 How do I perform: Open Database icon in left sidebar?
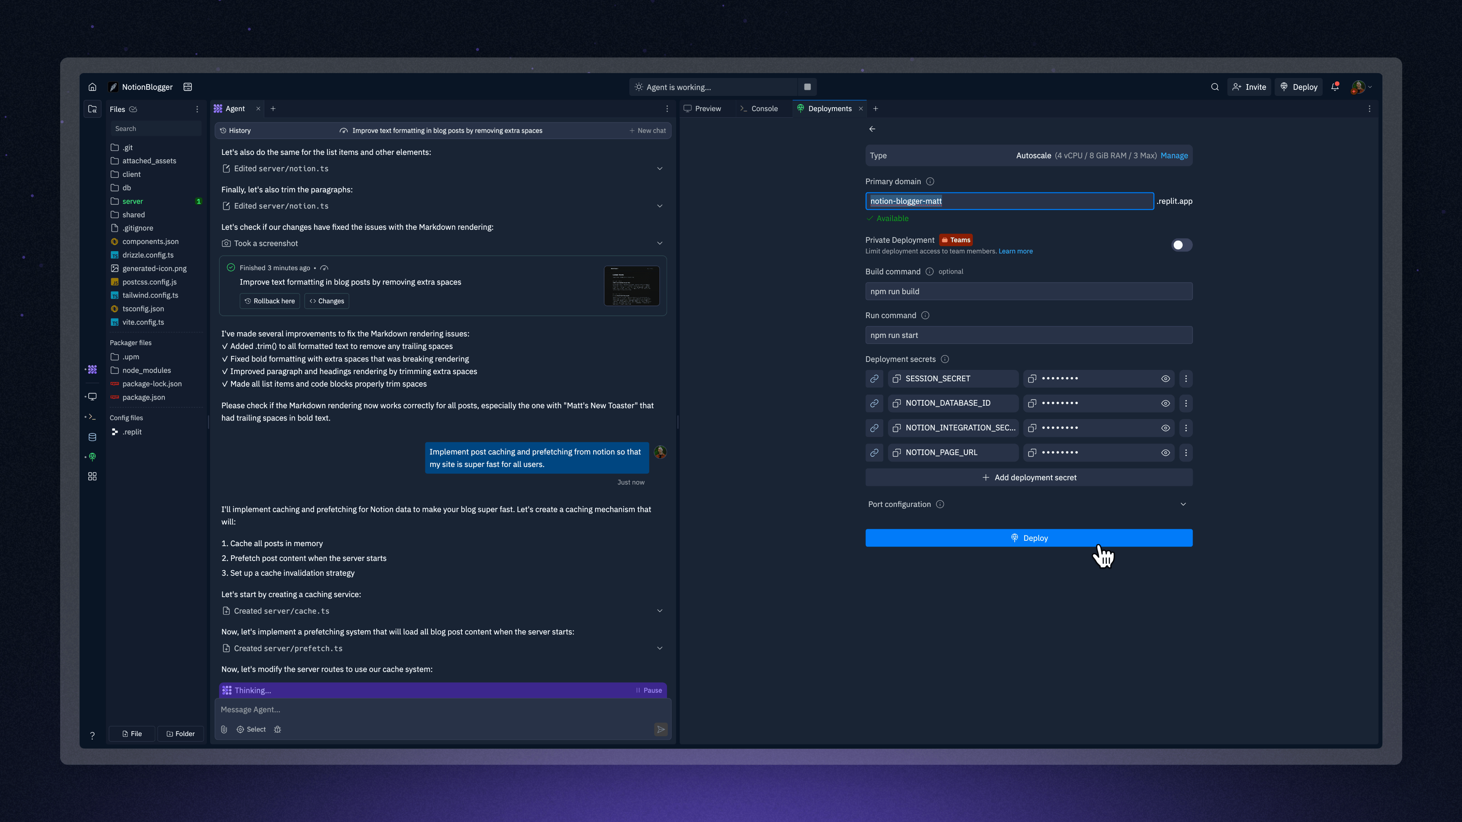point(92,437)
